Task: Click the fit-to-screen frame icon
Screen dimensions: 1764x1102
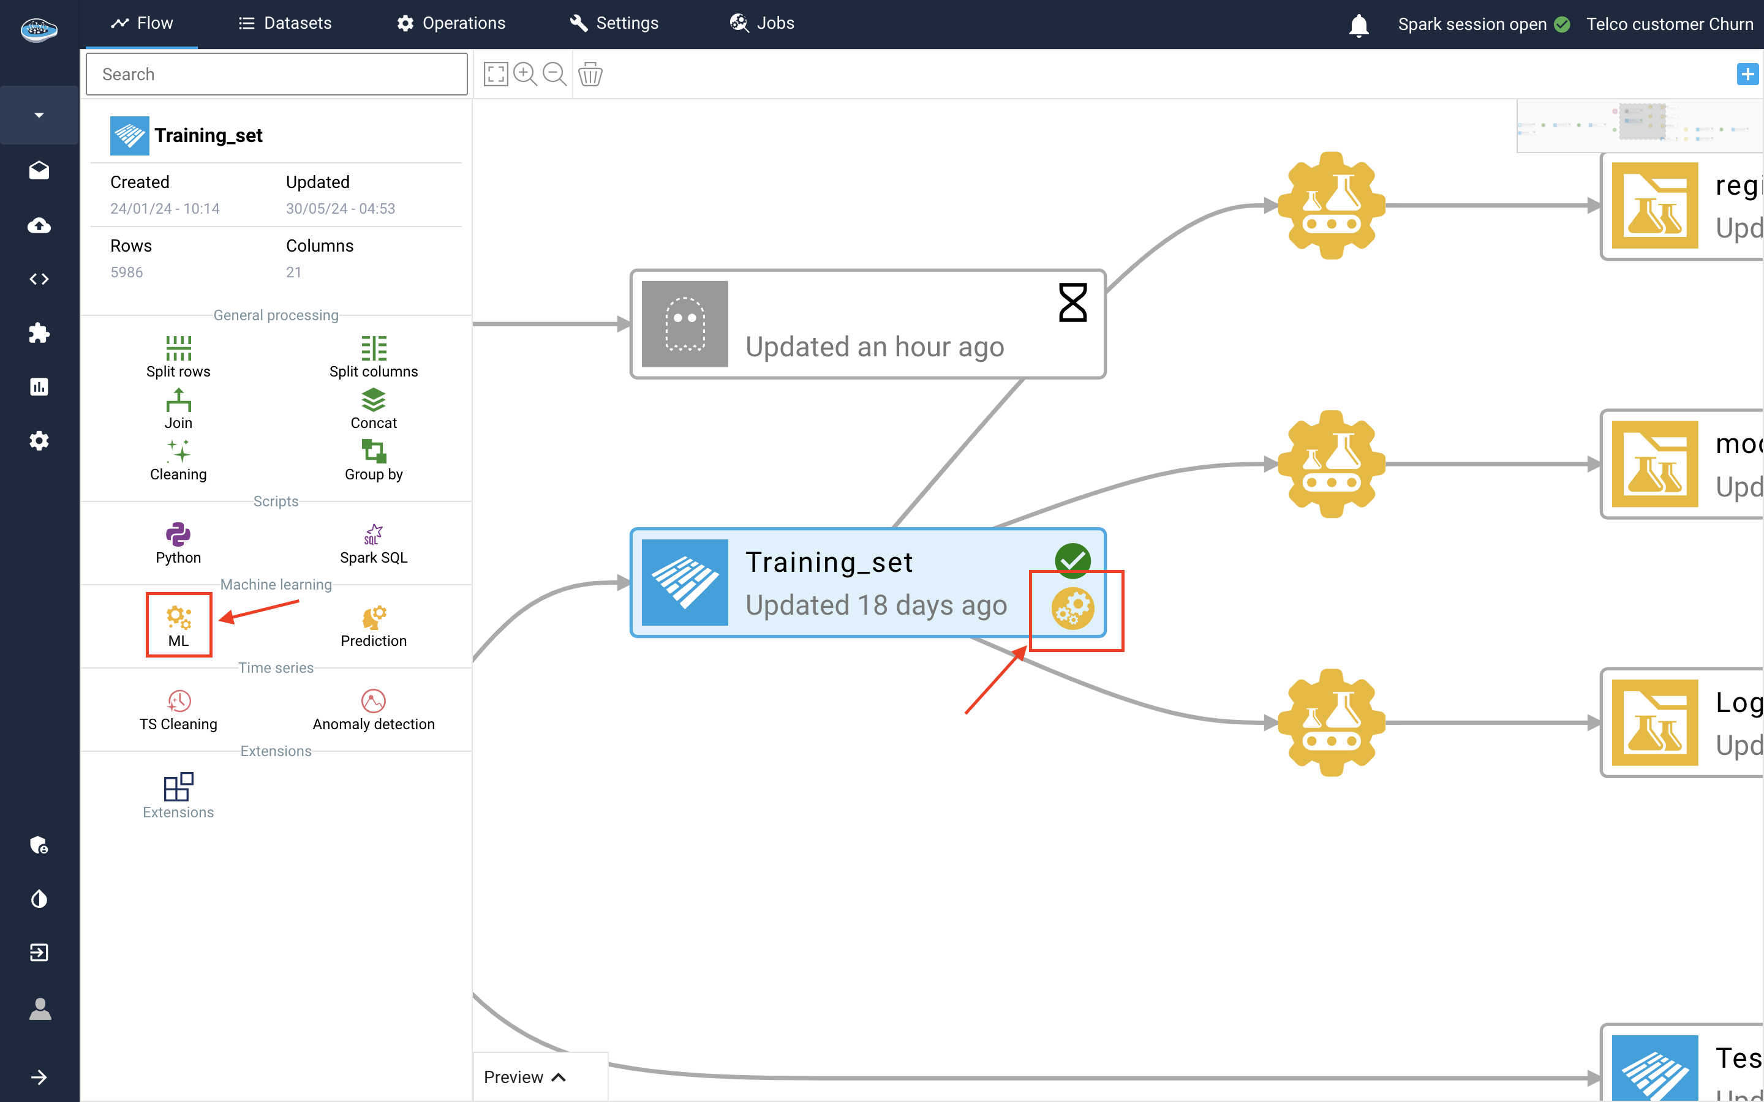Action: click(x=496, y=74)
